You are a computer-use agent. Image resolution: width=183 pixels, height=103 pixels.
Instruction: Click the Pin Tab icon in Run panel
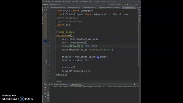(x=45, y=96)
